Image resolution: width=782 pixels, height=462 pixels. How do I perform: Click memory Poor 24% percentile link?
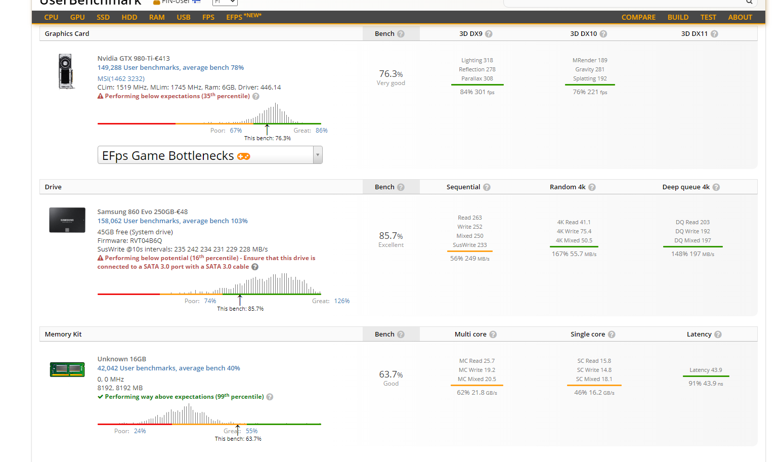coord(140,431)
